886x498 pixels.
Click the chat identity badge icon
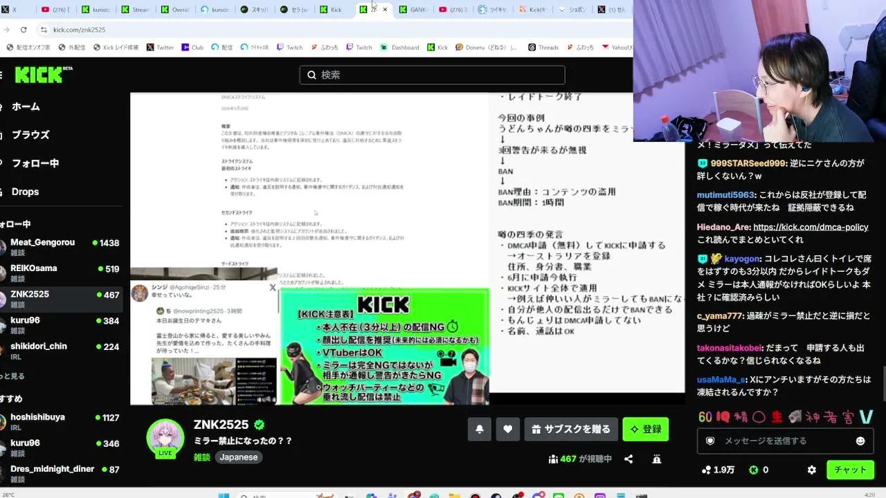click(709, 441)
